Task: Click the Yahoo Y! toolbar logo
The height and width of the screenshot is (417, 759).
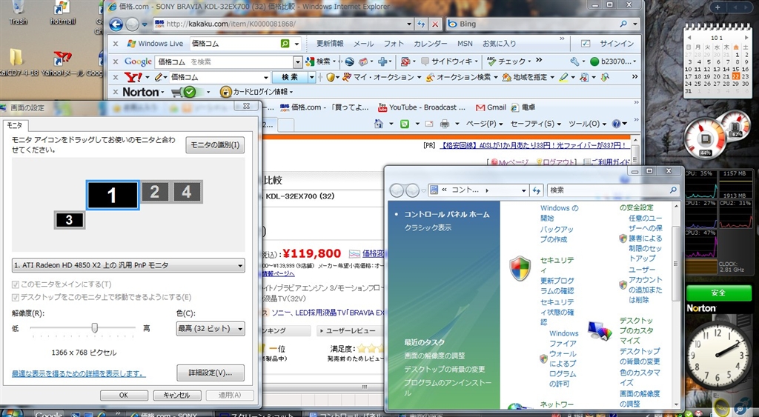Action: (133, 77)
